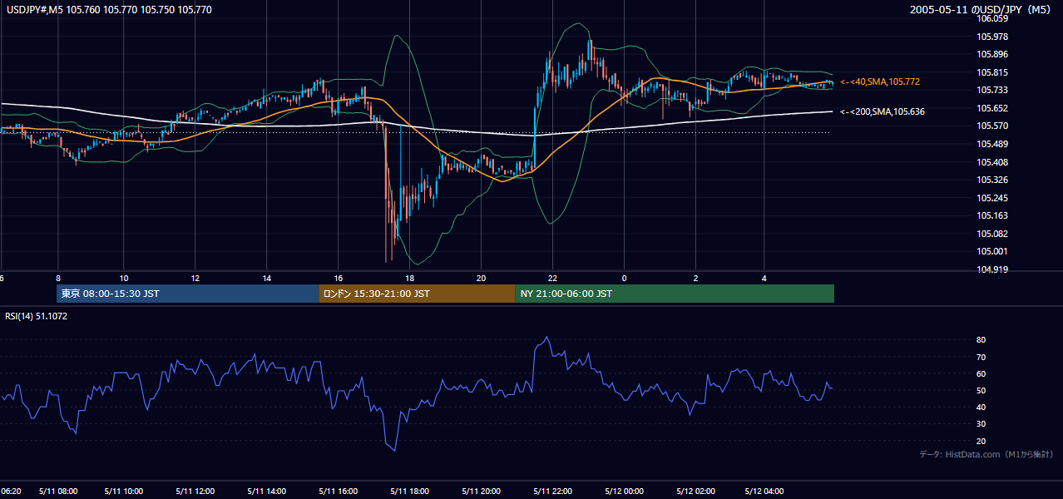Click the 5/11 08:00 bottom time label
This screenshot has height=499, width=1063.
pyautogui.click(x=57, y=491)
